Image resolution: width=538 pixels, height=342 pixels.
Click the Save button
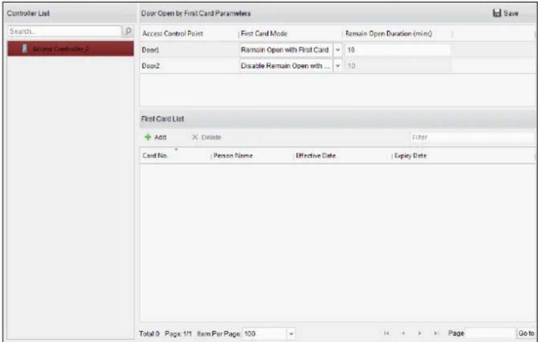coord(506,13)
